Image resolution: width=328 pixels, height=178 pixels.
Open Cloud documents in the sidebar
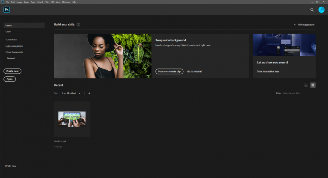click(x=14, y=52)
